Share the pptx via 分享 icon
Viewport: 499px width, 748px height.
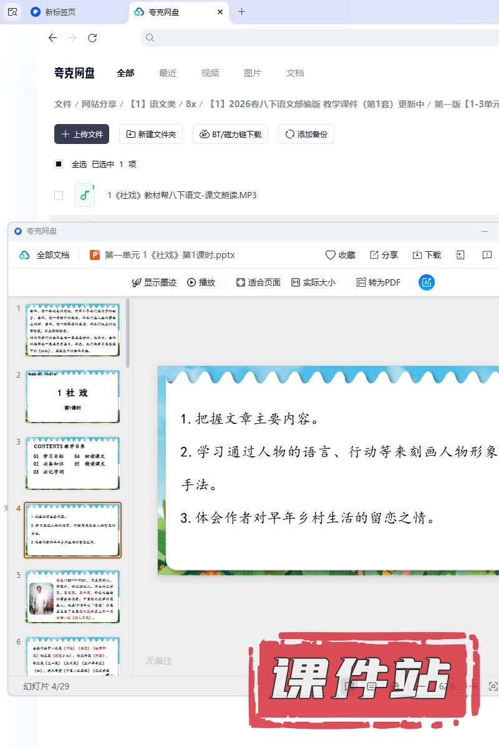tap(384, 255)
